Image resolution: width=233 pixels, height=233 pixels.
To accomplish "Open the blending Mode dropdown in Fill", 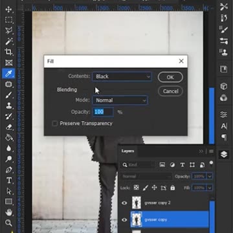I will click(120, 100).
